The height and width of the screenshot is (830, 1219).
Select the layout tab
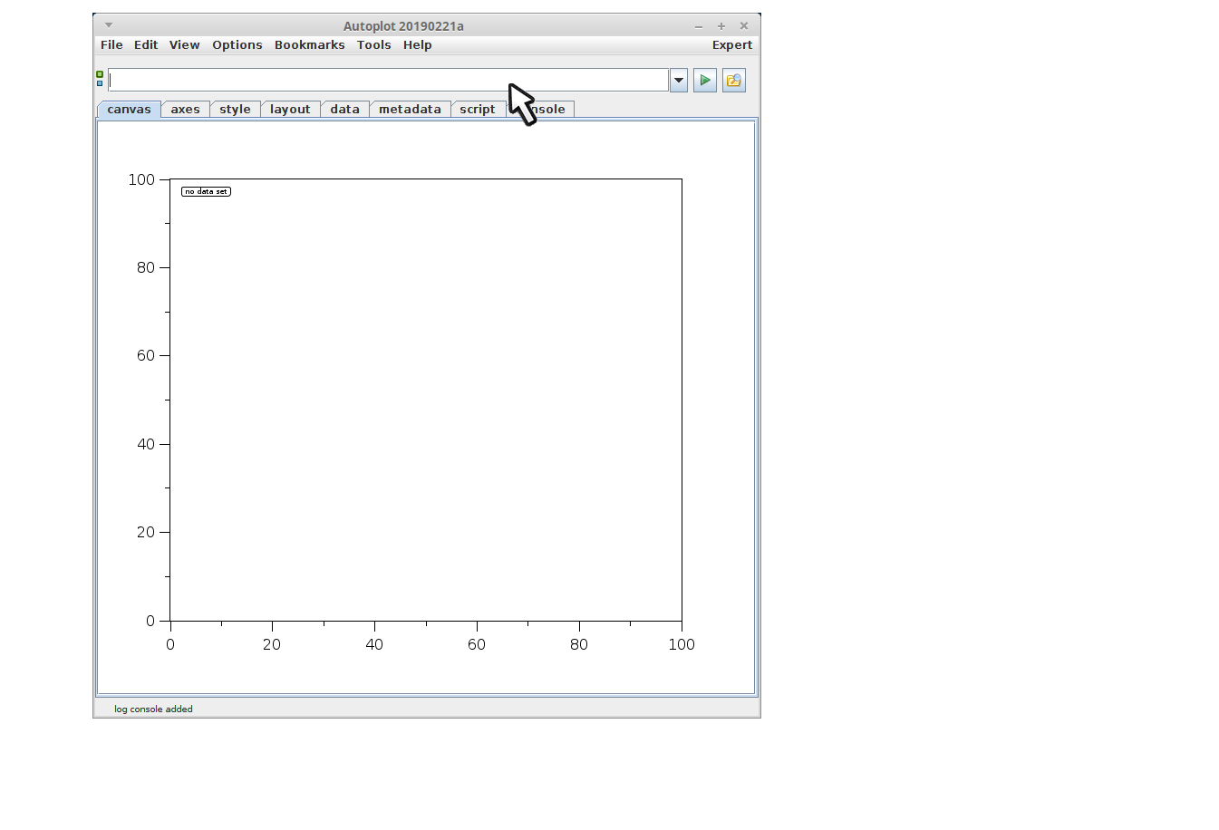(x=290, y=110)
